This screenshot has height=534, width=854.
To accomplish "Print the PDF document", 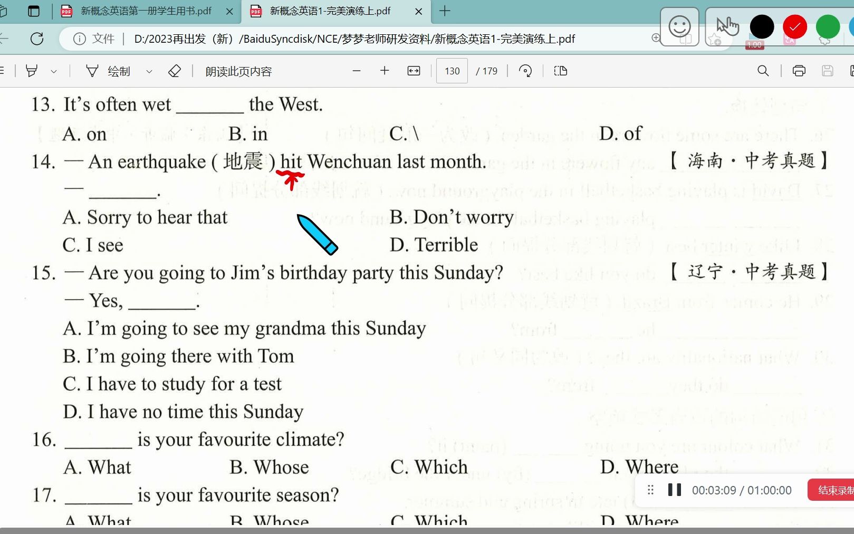I will coord(799,71).
